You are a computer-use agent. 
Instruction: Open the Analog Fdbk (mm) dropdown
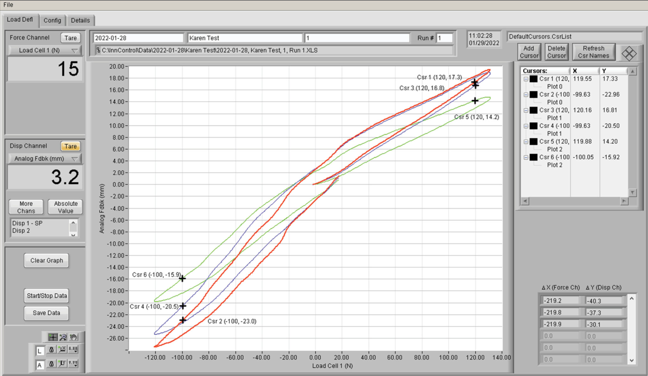[45, 159]
